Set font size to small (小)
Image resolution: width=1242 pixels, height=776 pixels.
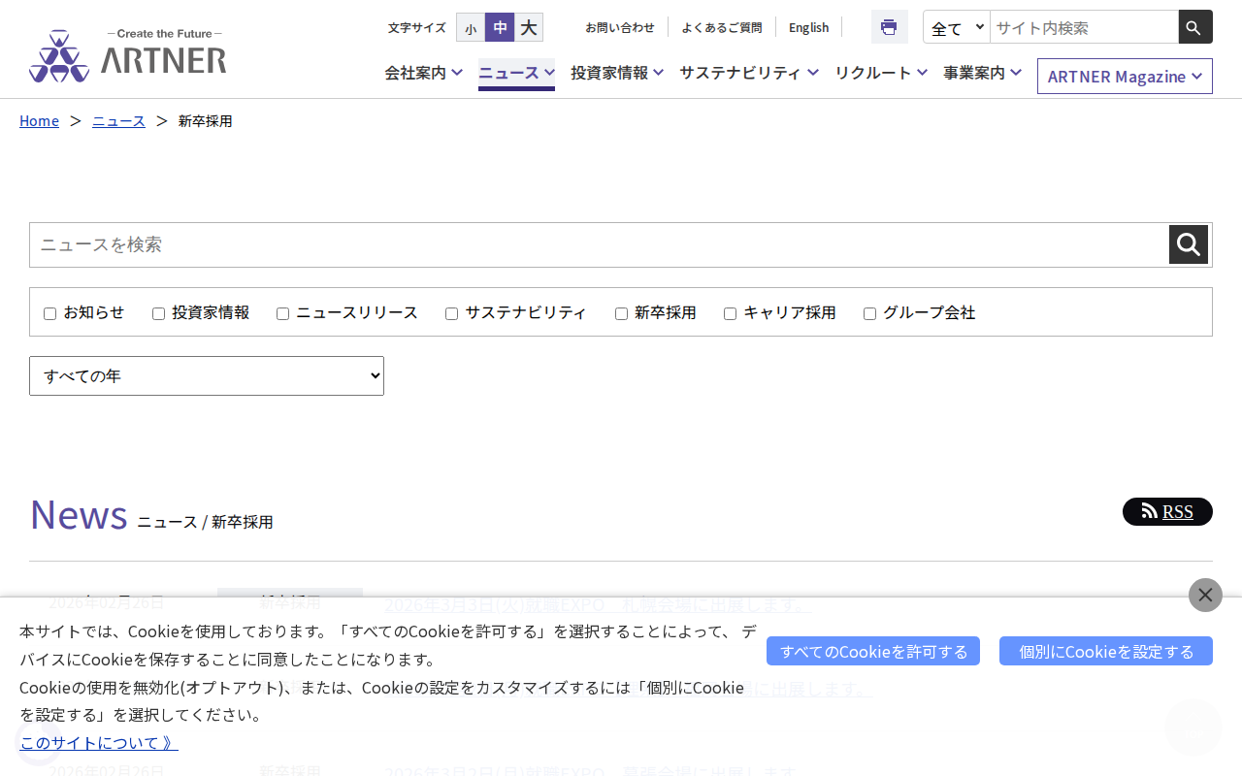[x=471, y=28]
